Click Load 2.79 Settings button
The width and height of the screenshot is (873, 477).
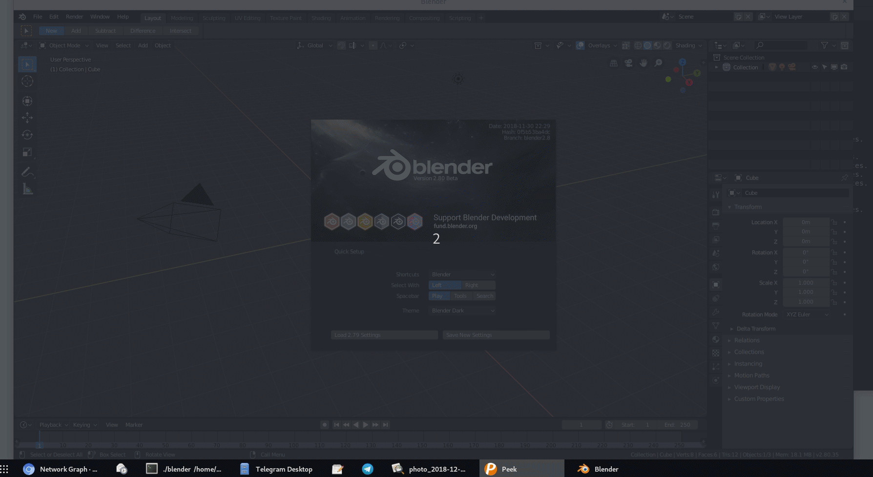pyautogui.click(x=384, y=335)
